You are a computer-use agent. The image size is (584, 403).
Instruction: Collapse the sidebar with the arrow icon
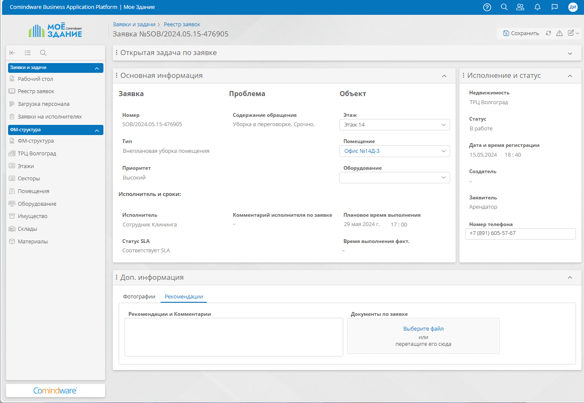coord(12,53)
